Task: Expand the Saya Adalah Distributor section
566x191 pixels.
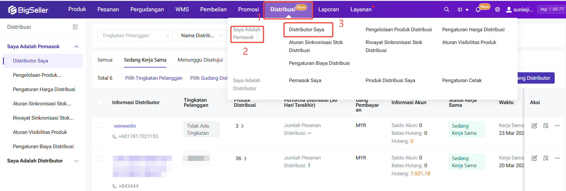Action: coord(76,161)
